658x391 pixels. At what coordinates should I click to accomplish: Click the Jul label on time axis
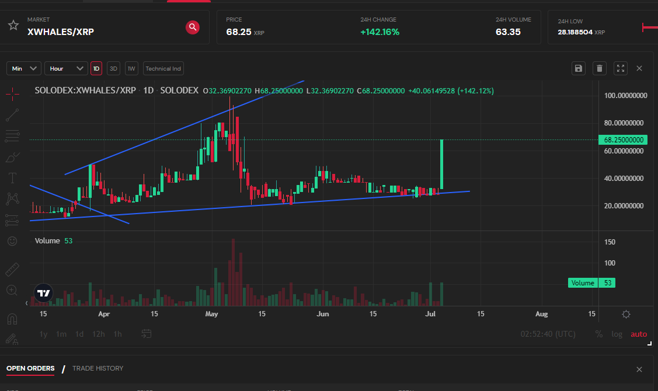pos(430,314)
